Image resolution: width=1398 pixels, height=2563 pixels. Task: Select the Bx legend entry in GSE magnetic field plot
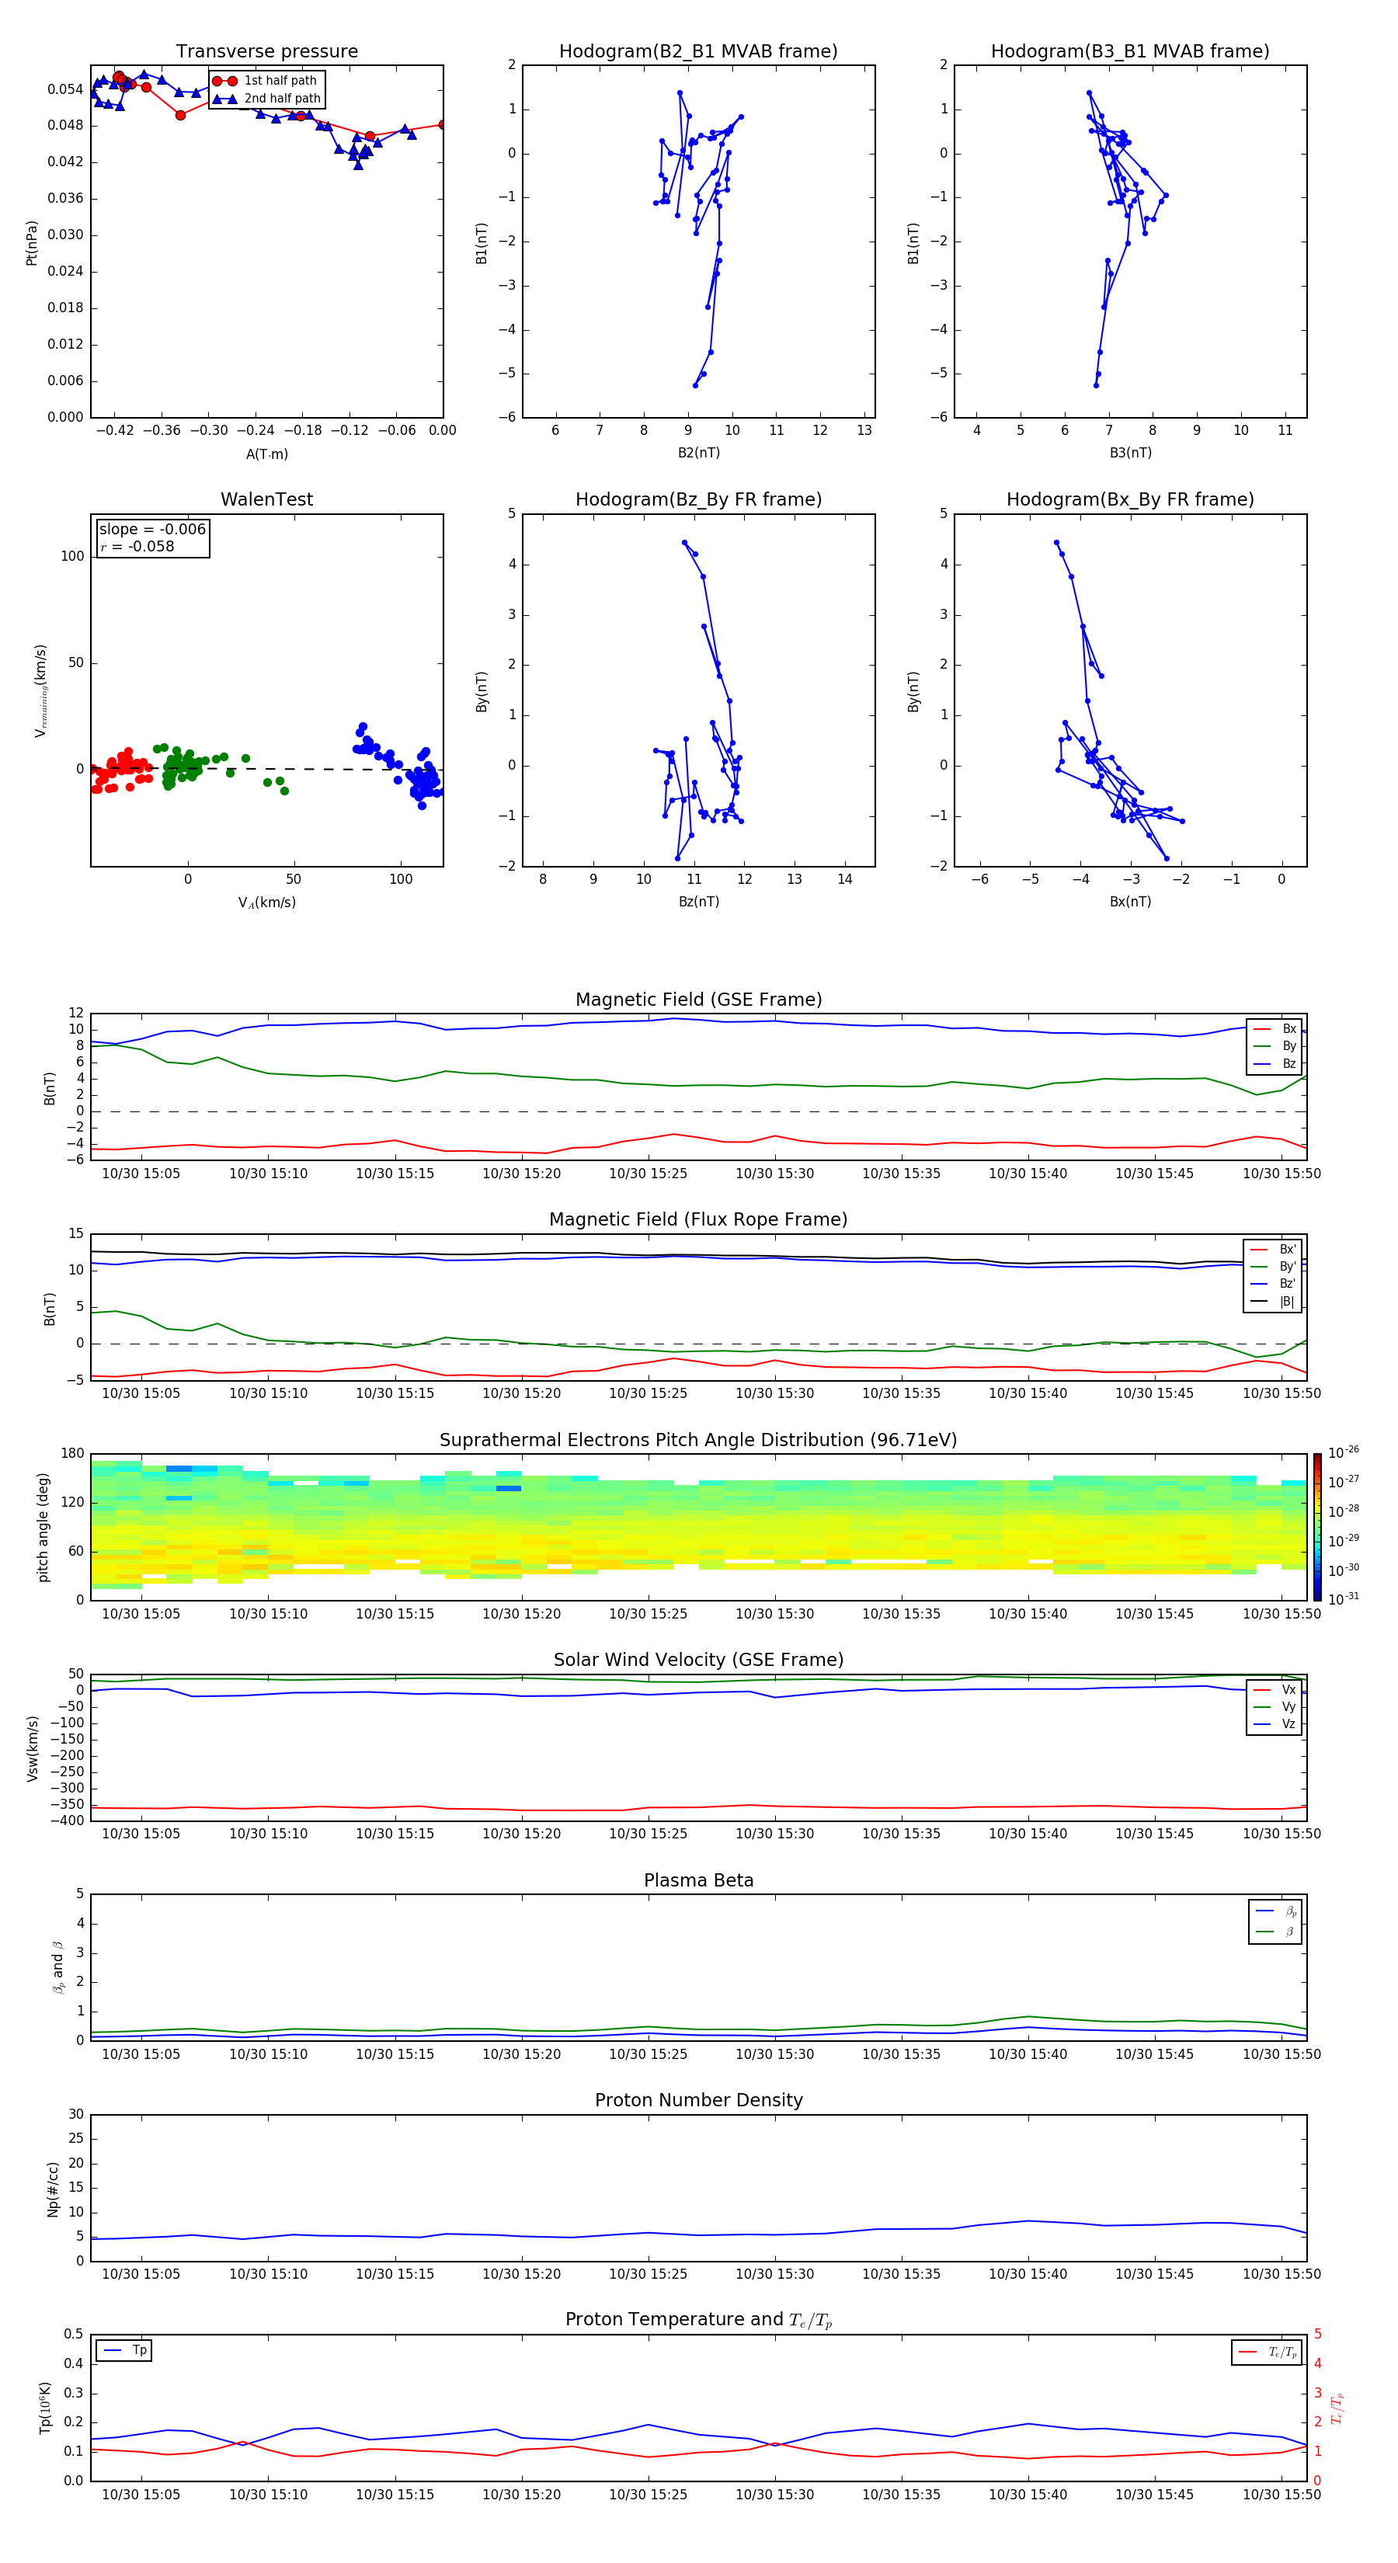pyautogui.click(x=1275, y=1029)
